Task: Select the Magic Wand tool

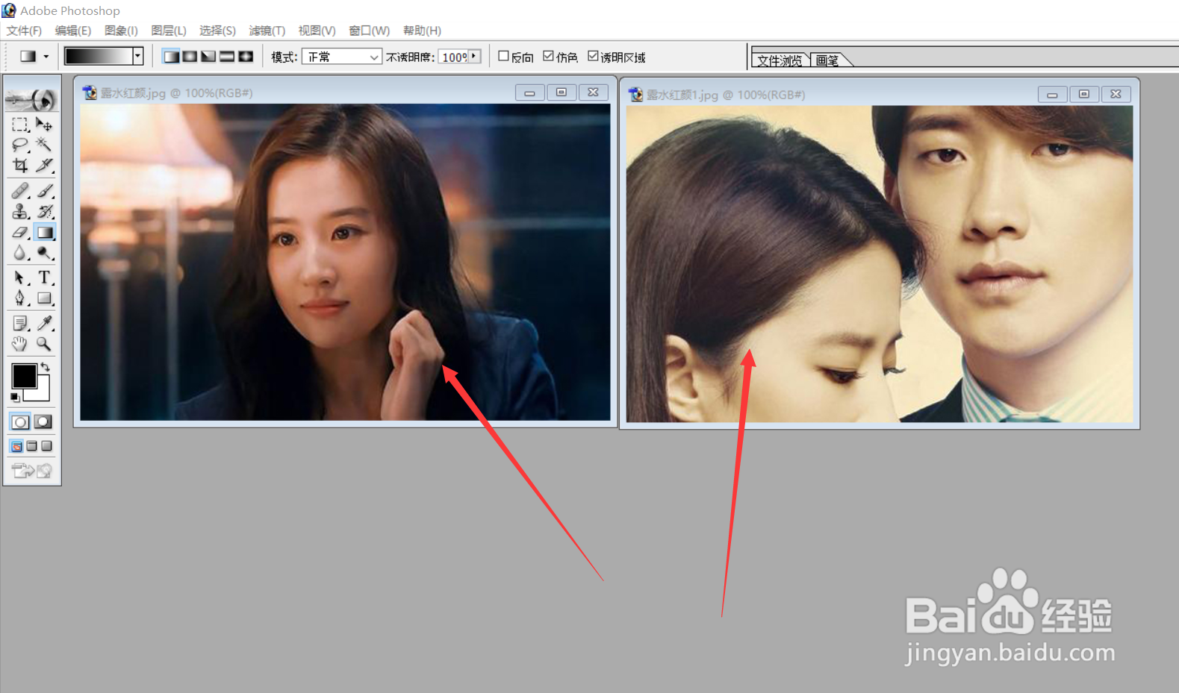Action: (44, 145)
